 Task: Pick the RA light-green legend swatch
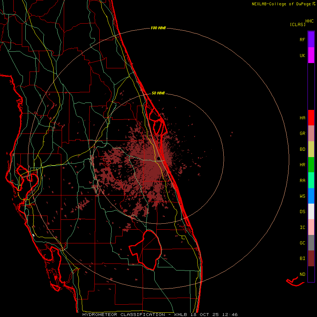[311, 180]
